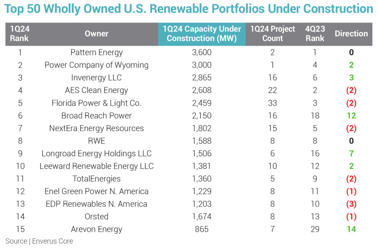The image size is (379, 251).
Task: Select Broad Reach Power's 2,150 capacity value
Action: click(202, 116)
